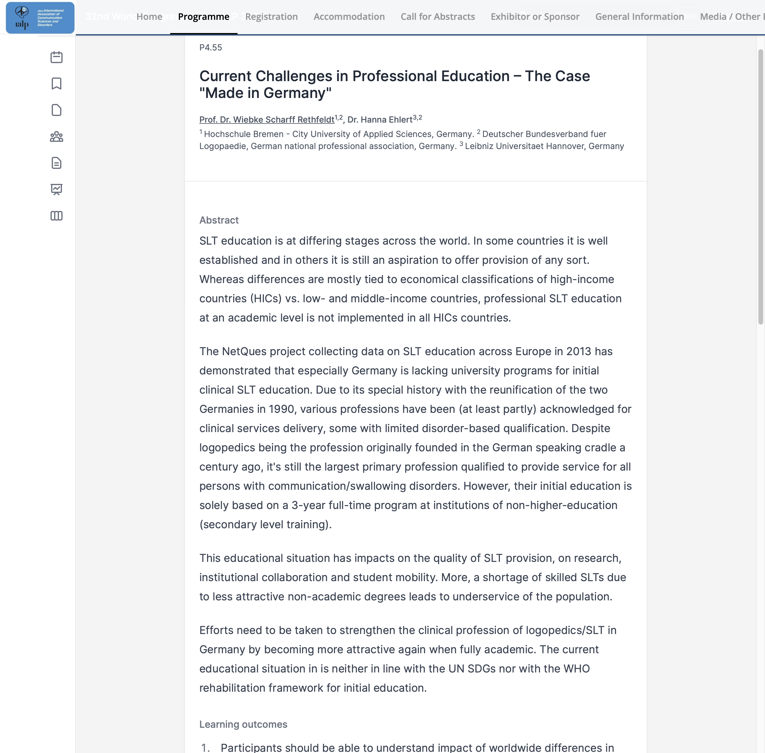
Task: Click the blank page icon in sidebar
Action: [57, 110]
